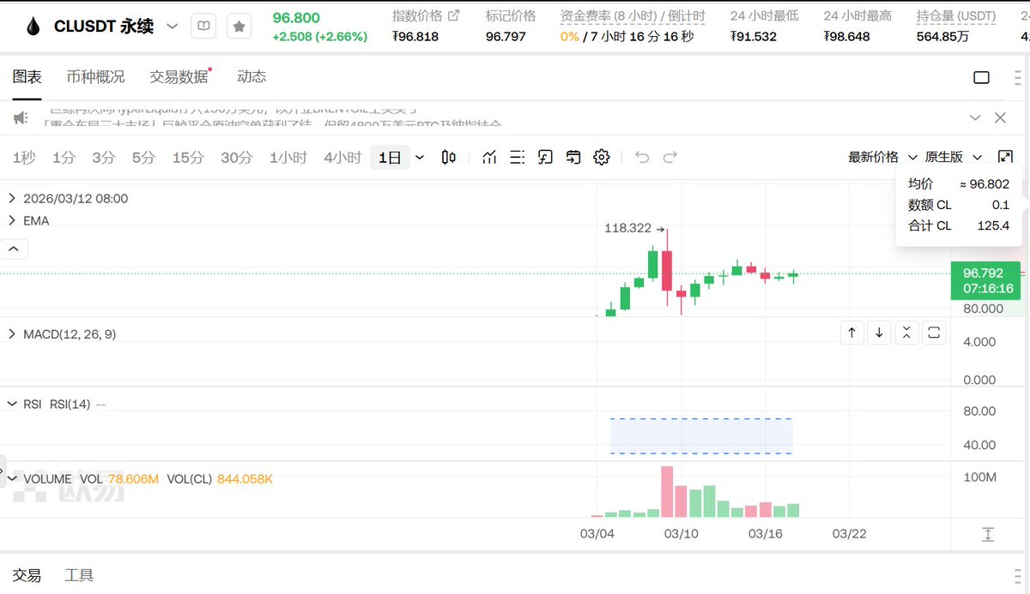Add CLUSDT to favorites with star
The image size is (1030, 594).
(239, 27)
